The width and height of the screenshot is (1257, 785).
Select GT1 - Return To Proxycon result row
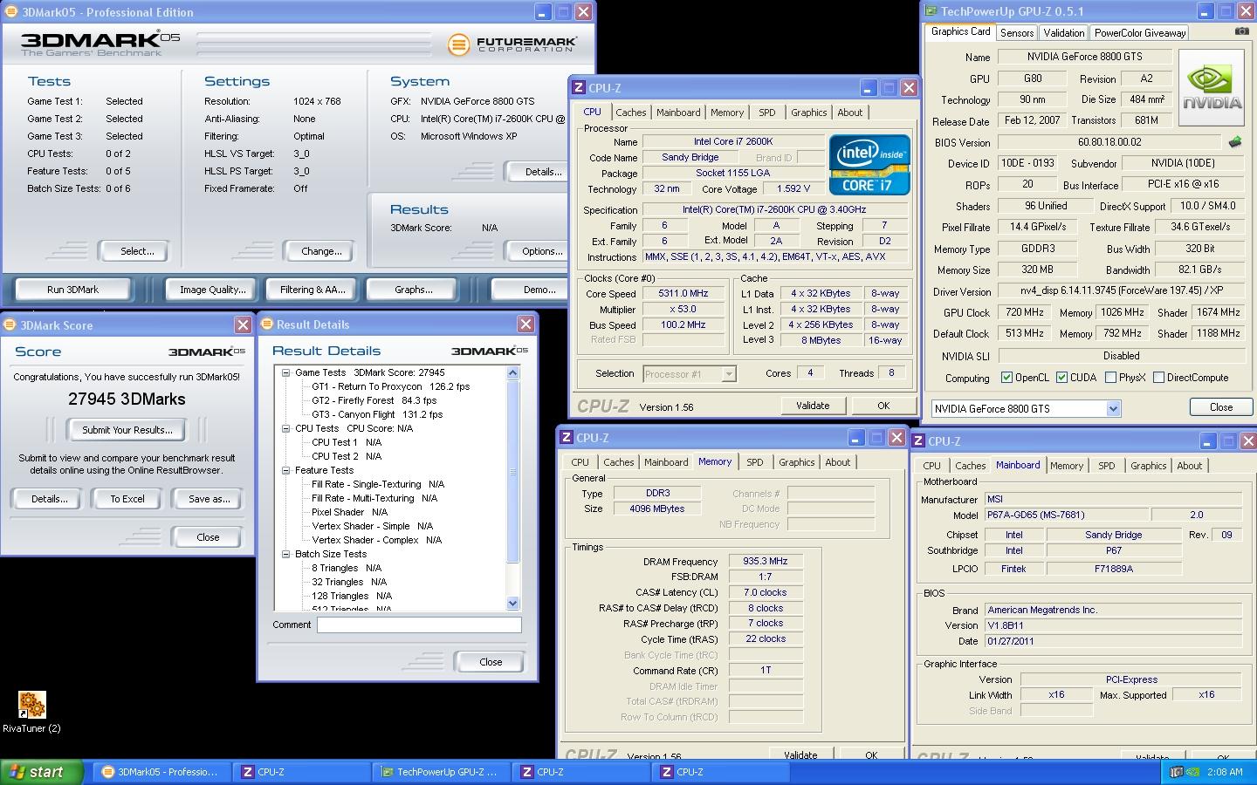[x=390, y=386]
